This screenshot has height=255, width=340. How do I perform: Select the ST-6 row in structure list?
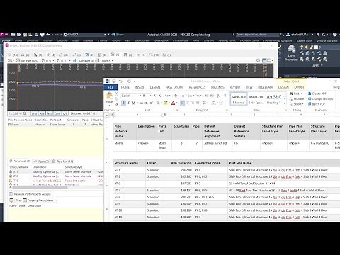tap(56, 181)
